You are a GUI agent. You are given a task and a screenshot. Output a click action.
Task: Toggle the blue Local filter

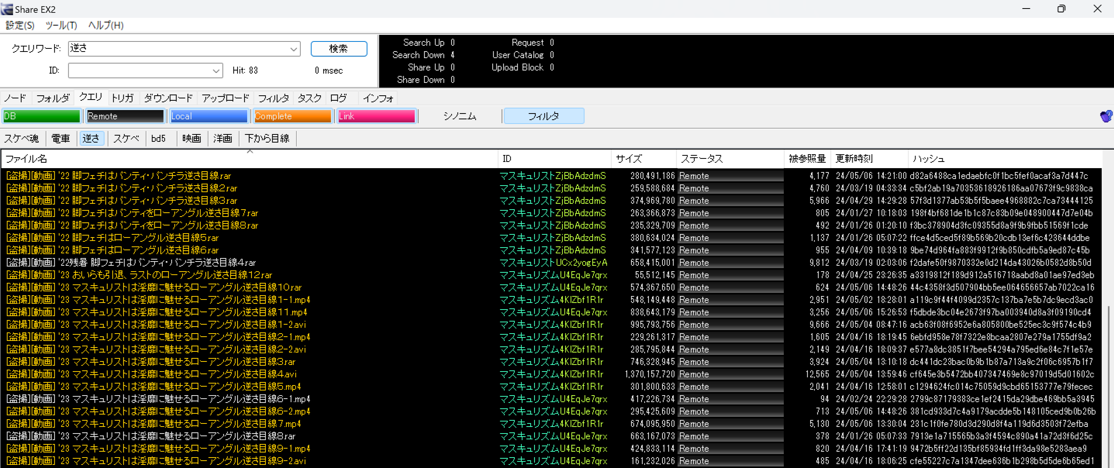pyautogui.click(x=209, y=116)
